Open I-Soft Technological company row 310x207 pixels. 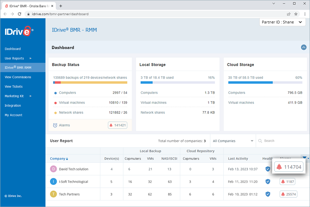74,182
